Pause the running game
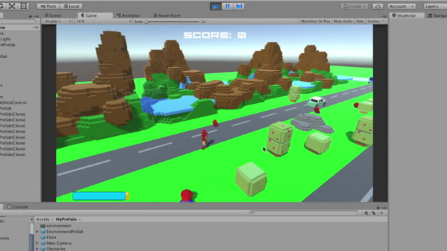447x251 pixels. click(x=228, y=6)
